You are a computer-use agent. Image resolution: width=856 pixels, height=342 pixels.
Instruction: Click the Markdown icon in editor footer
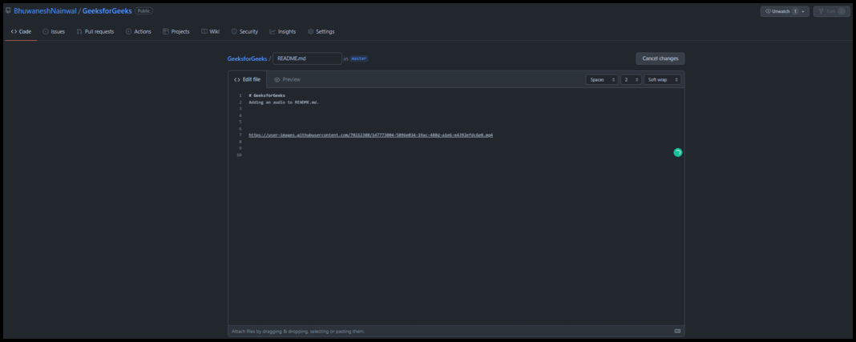point(677,331)
